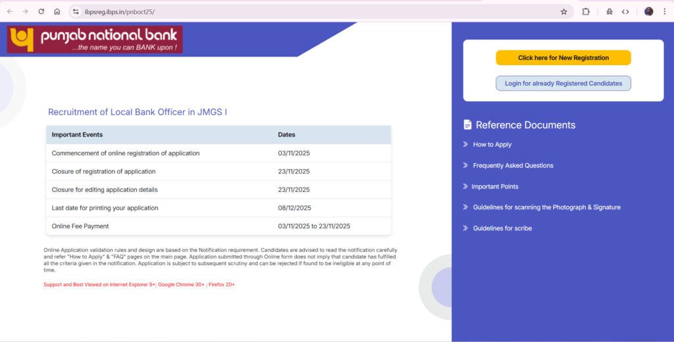Click here for New Registration button
Screen dimensions: 674x342
(563, 58)
